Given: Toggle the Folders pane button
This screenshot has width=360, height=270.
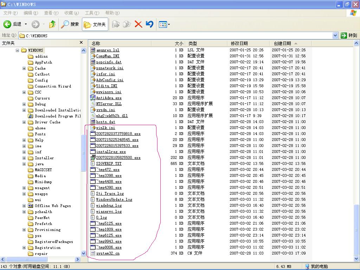Looking at the screenshot, I should (x=95, y=24).
